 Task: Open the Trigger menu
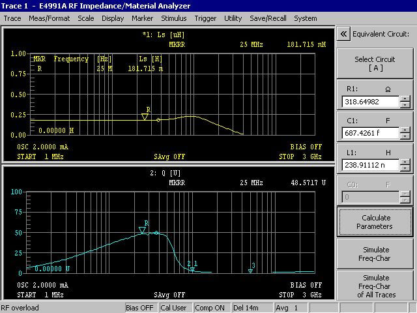205,18
